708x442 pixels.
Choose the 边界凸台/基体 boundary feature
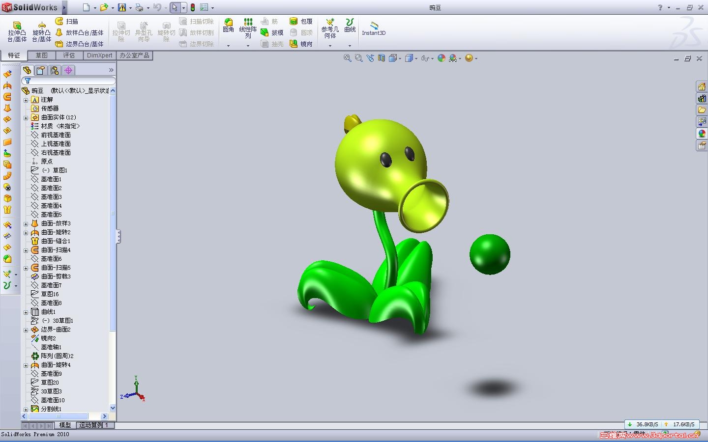[x=79, y=44]
